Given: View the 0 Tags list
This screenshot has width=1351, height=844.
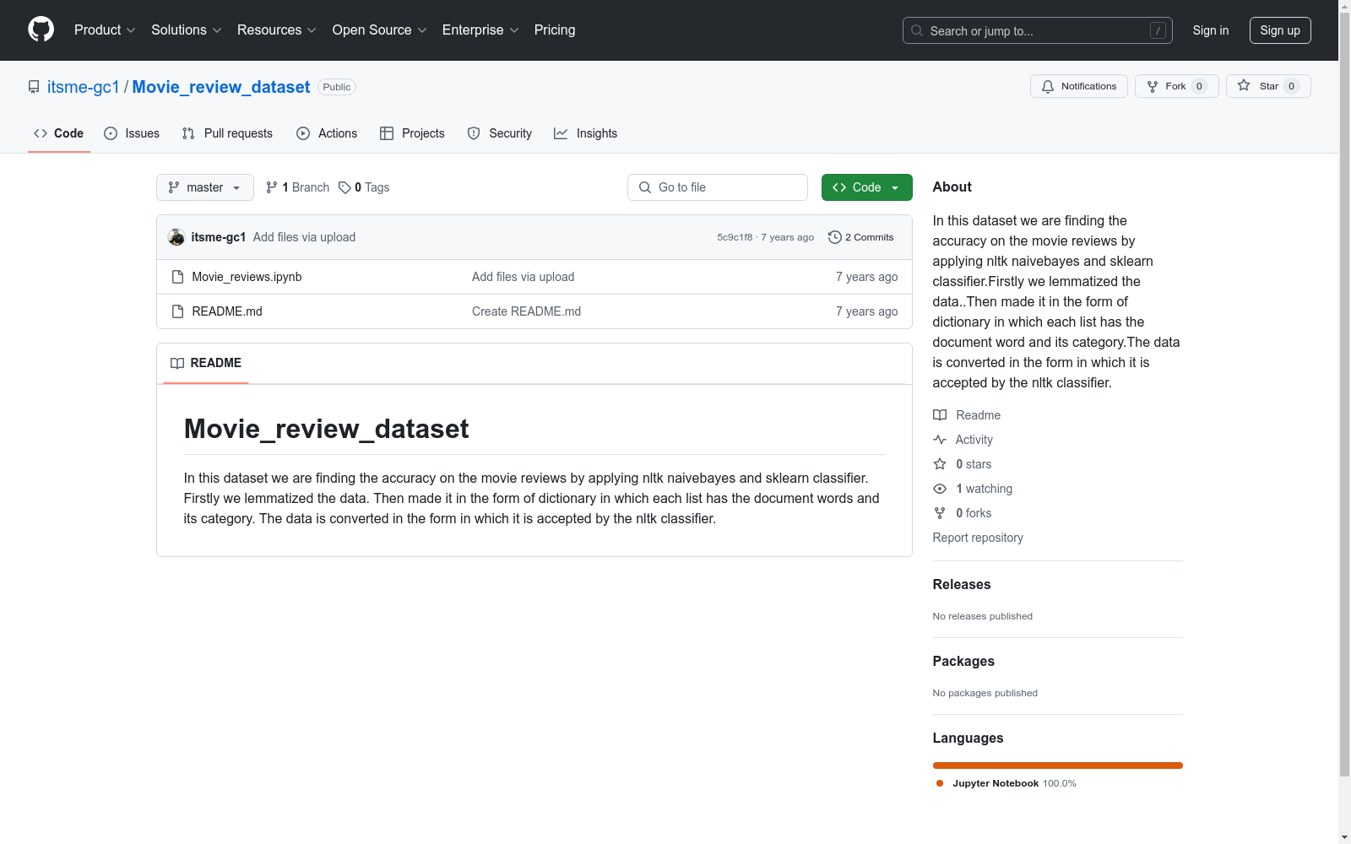Looking at the screenshot, I should [364, 187].
